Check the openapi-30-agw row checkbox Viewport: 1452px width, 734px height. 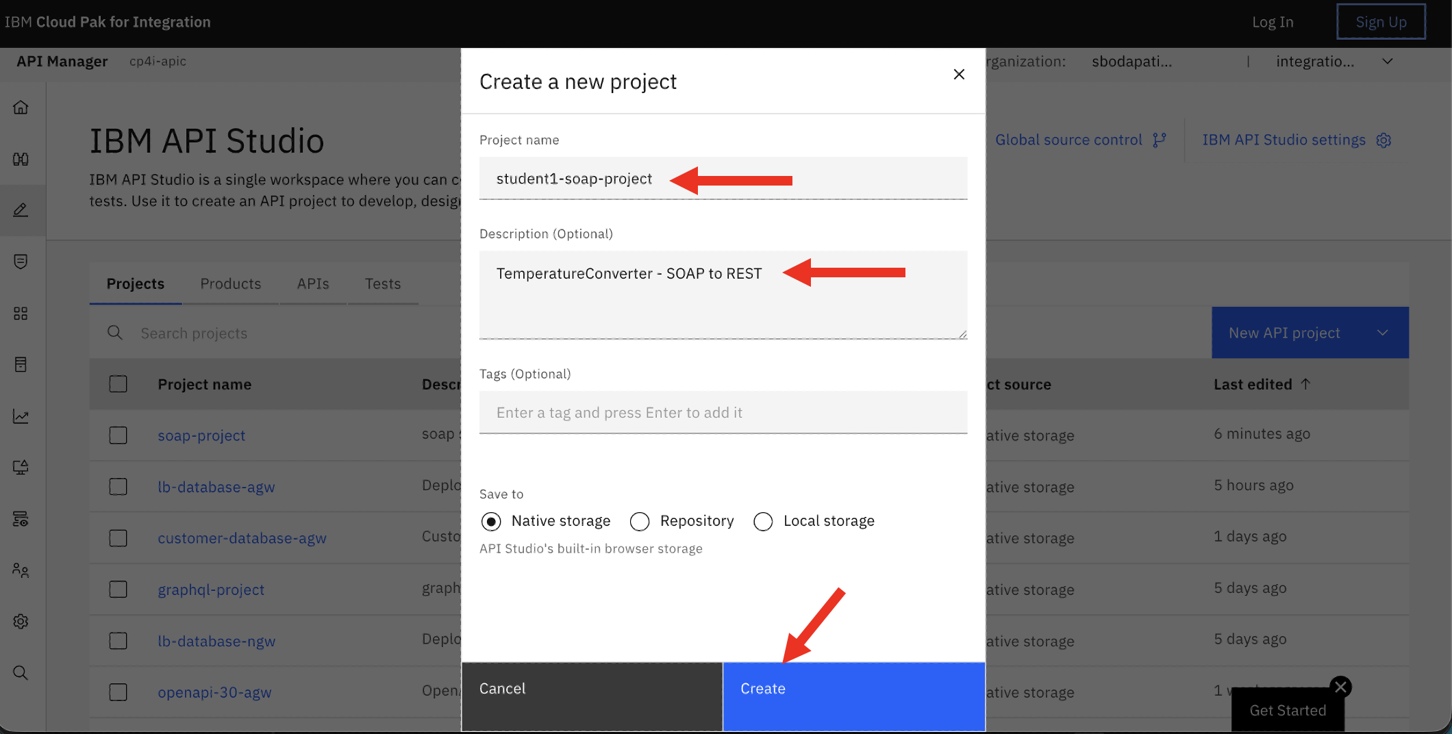coord(118,692)
